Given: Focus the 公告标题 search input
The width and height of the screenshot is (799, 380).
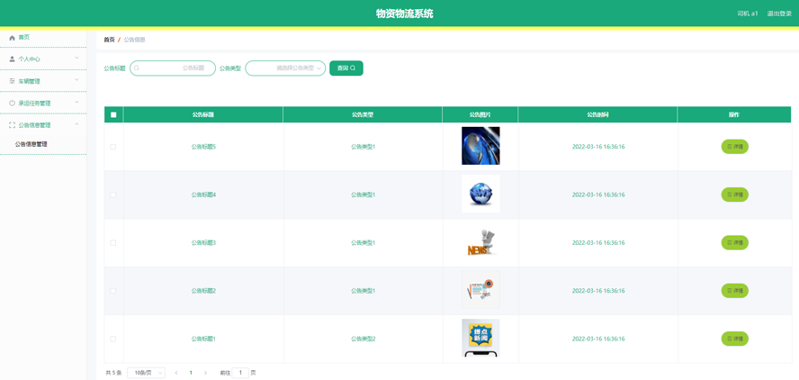Looking at the screenshot, I should pos(173,68).
